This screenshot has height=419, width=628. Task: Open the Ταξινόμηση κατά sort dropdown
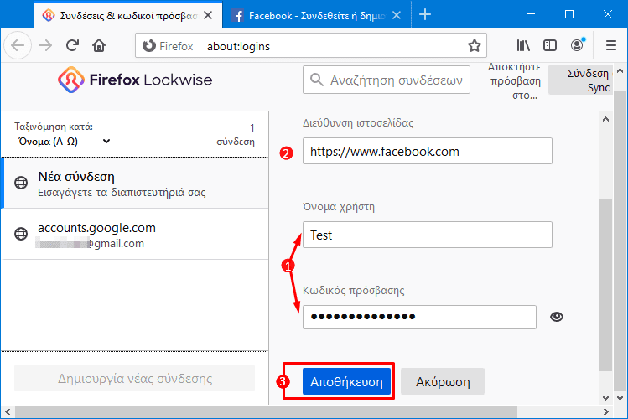pyautogui.click(x=64, y=142)
